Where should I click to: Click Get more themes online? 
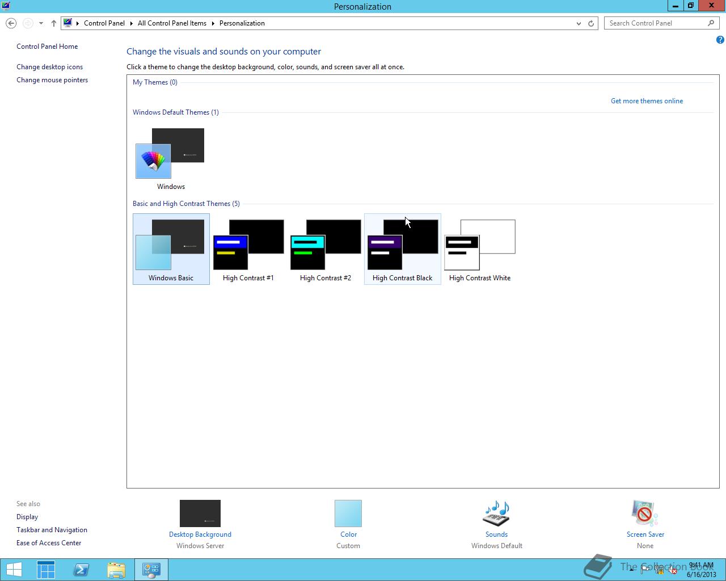(x=647, y=101)
